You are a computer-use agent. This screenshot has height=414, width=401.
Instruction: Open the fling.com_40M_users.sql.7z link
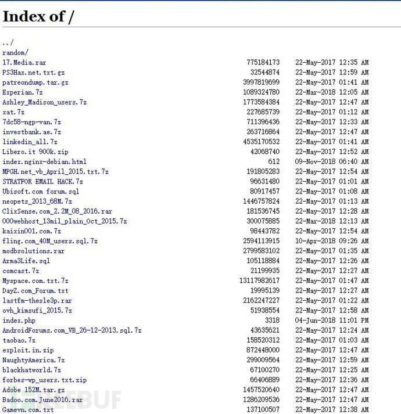click(50, 241)
